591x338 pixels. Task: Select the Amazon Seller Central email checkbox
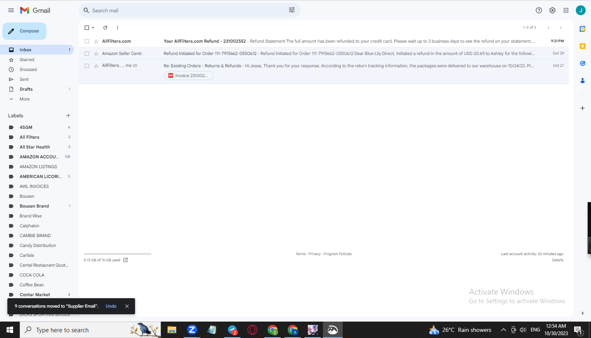tap(87, 53)
